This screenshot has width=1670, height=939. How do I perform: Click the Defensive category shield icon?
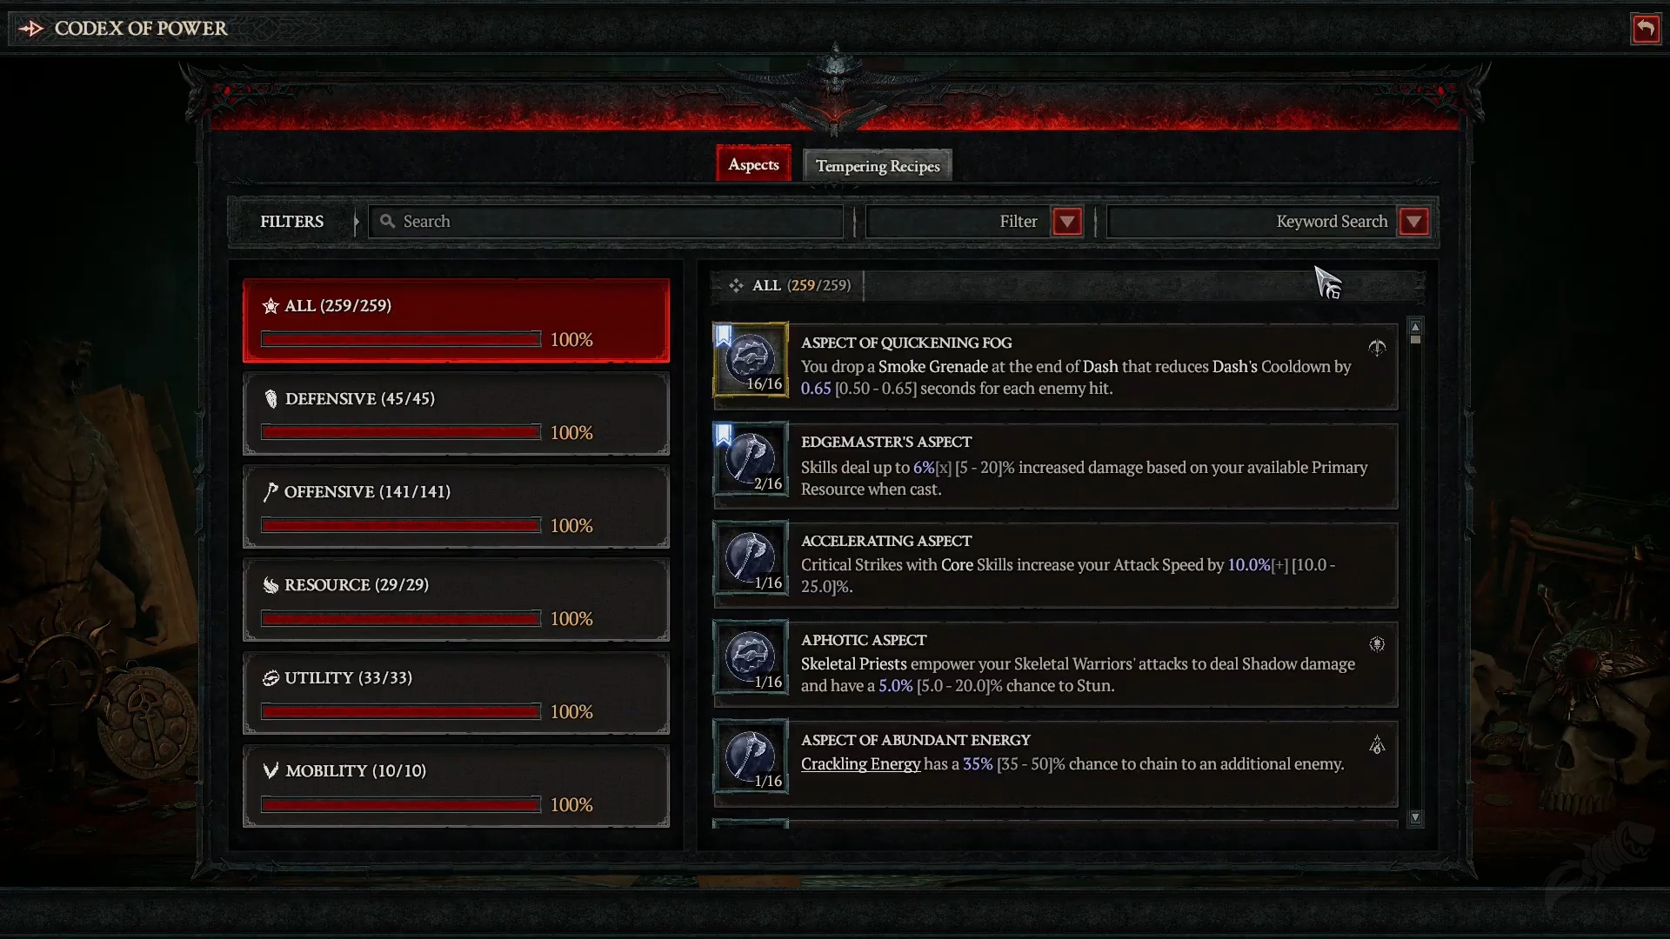click(x=271, y=398)
